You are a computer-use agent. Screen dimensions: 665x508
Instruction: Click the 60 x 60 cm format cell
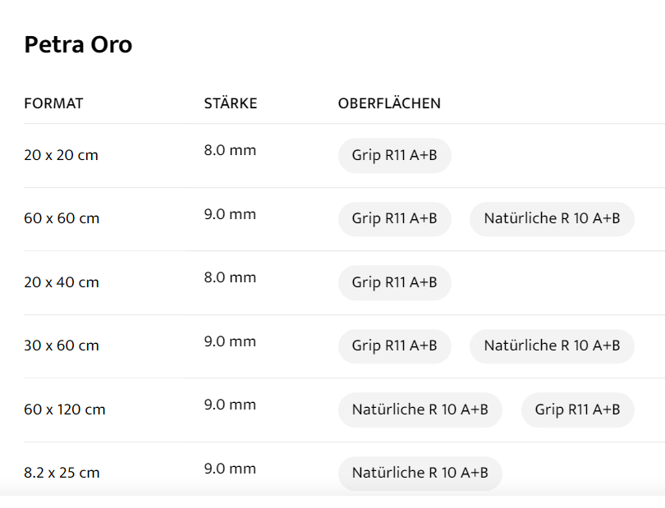tap(61, 218)
